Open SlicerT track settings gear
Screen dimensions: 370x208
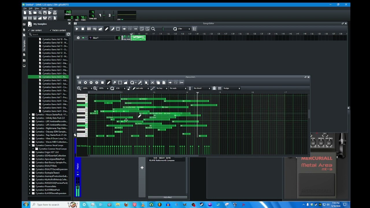coord(78,38)
